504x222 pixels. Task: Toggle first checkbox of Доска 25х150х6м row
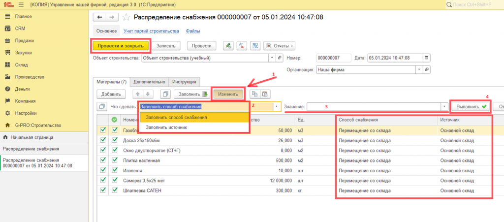click(103, 140)
